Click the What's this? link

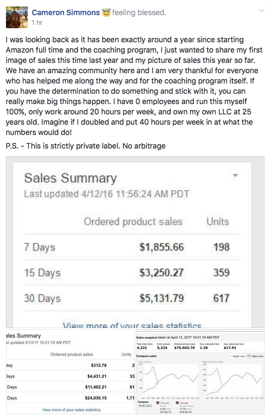point(145,406)
